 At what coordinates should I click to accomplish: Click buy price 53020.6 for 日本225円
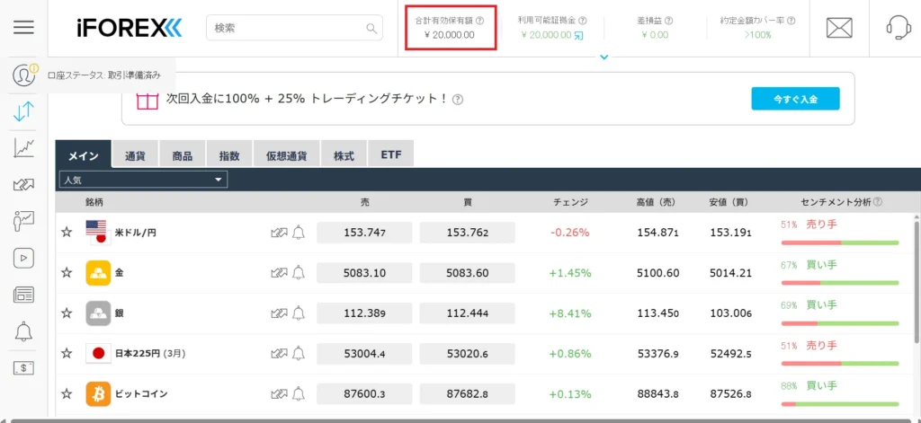(468, 353)
